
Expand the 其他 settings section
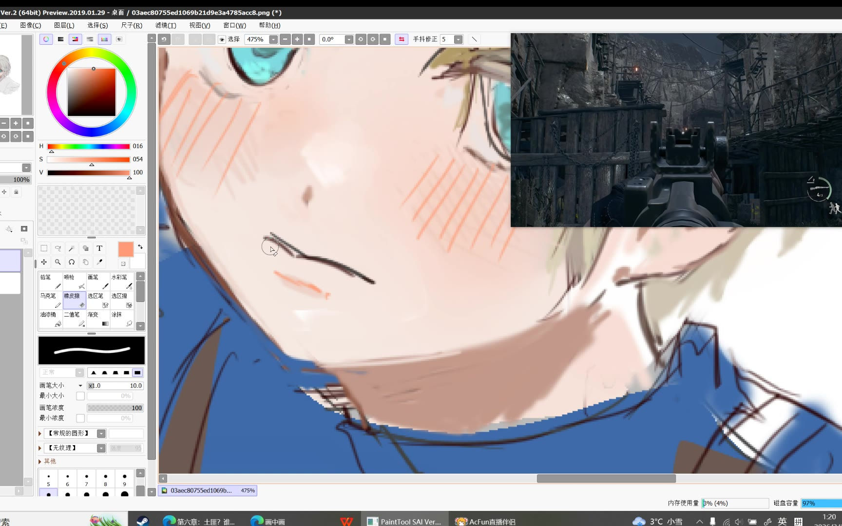click(40, 461)
